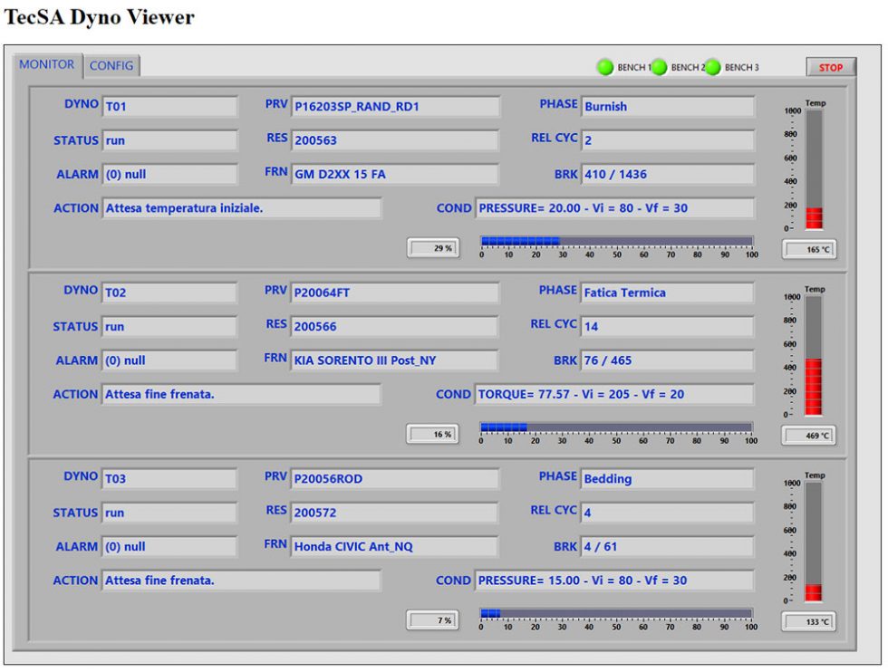The width and height of the screenshot is (888, 672).
Task: Click the Temp thermometer gauge for bench T01
Action: click(815, 172)
